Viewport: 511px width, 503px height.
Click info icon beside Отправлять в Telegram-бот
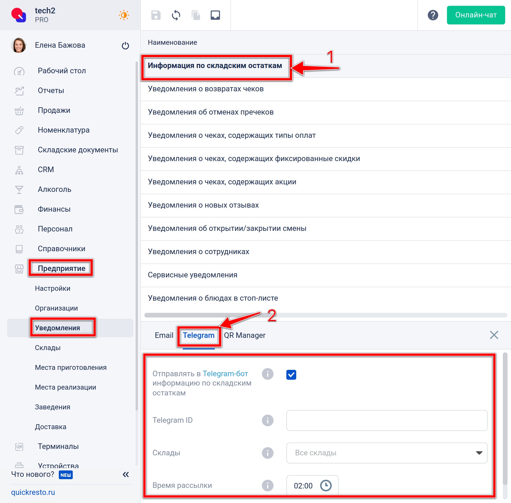coord(268,374)
